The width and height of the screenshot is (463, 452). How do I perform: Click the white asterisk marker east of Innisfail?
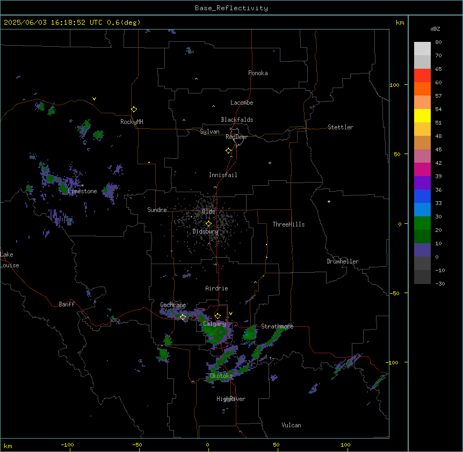point(270,163)
